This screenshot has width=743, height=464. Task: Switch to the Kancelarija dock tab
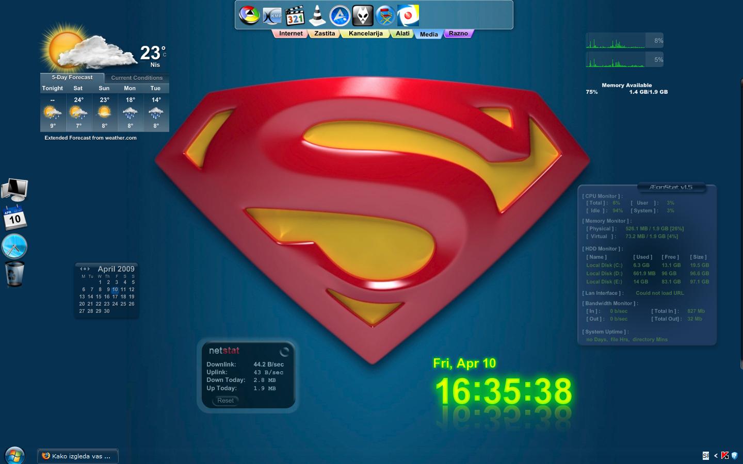tap(365, 34)
